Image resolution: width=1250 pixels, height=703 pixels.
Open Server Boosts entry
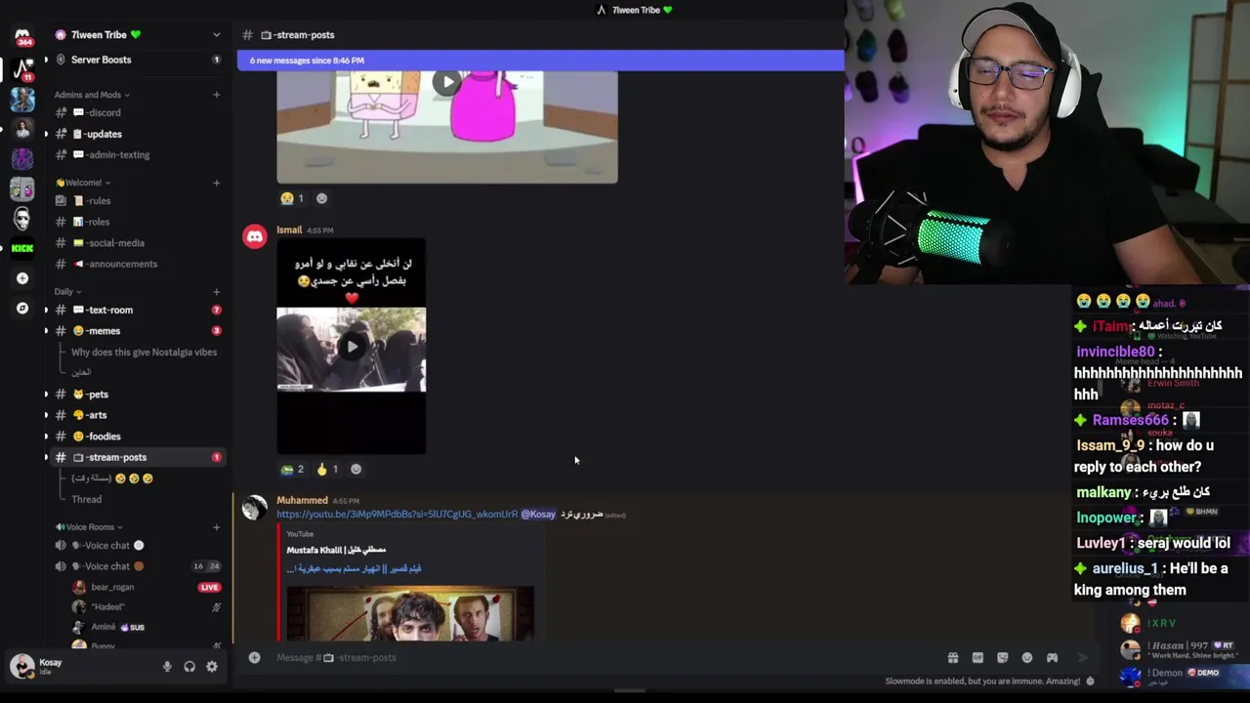138,60
